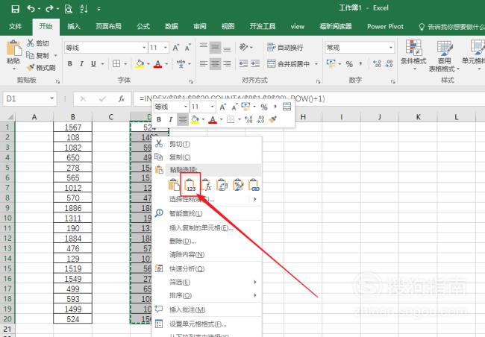
Task: Click the Merge & Center (合并后居中) button
Action: click(x=288, y=64)
